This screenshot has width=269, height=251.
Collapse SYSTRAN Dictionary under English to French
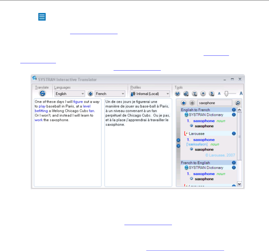point(234,115)
